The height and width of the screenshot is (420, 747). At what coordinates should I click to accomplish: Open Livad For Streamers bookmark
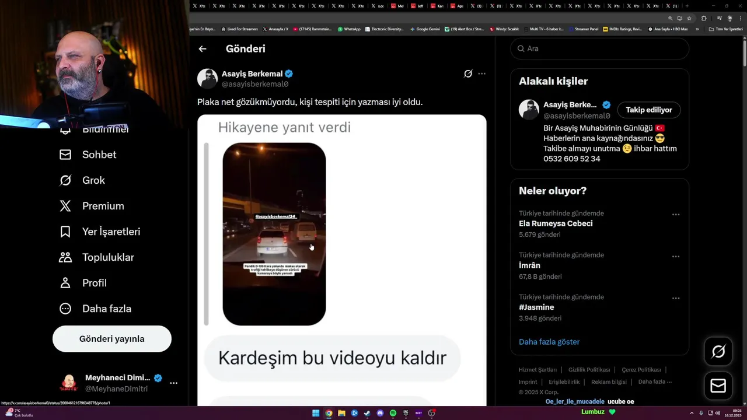(x=239, y=29)
